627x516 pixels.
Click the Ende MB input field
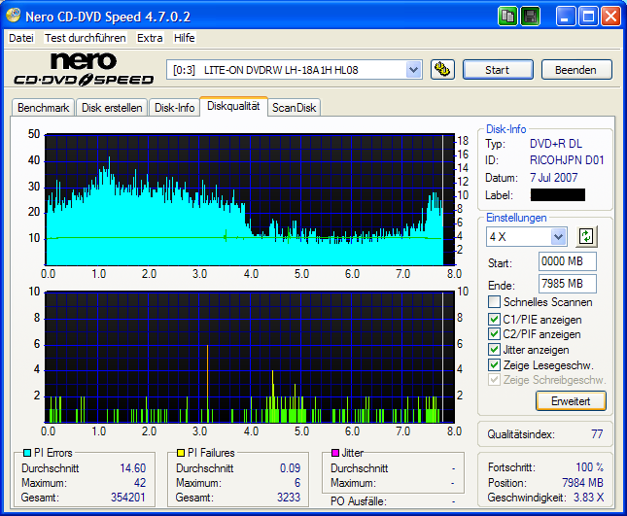click(567, 284)
